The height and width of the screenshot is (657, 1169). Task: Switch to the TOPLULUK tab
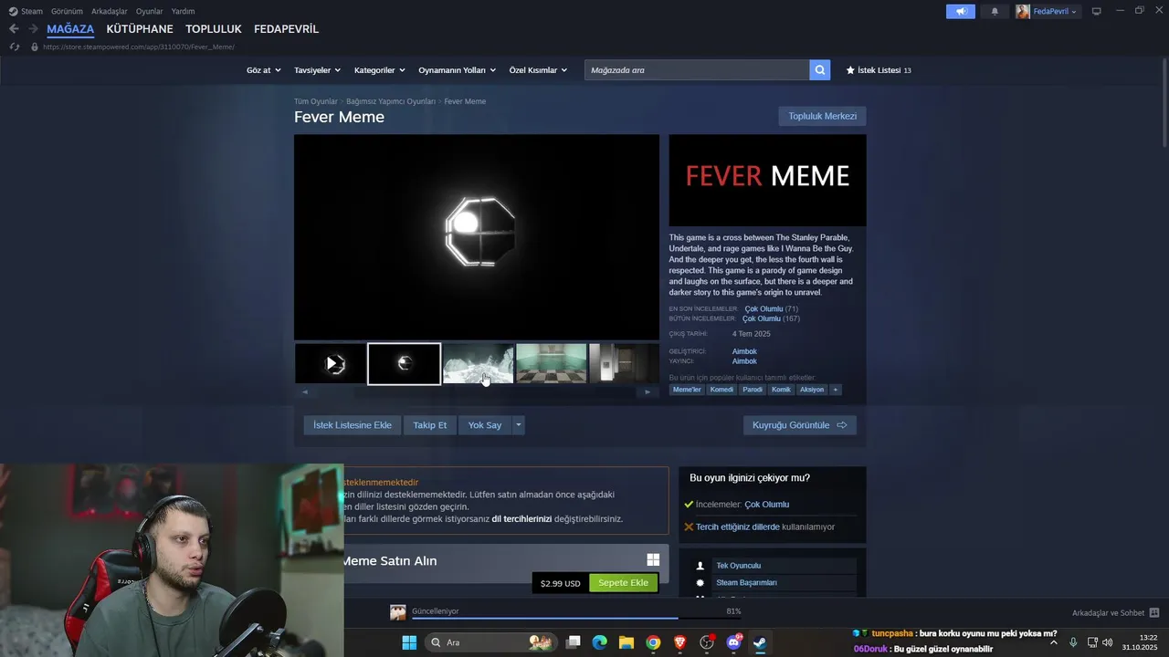214,29
